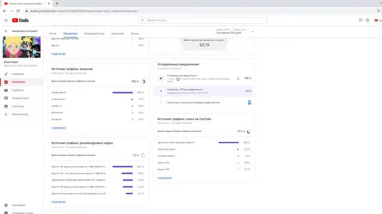This screenshot has width=382, height=214.
Task: Click the pie icon next to 45,2 %
Action: click(143, 81)
